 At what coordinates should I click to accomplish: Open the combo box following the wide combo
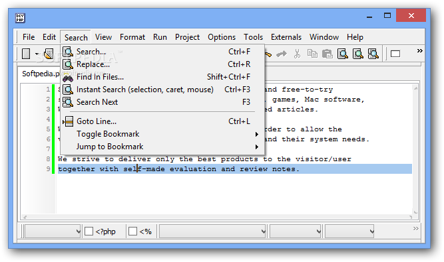(296, 231)
